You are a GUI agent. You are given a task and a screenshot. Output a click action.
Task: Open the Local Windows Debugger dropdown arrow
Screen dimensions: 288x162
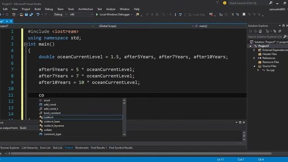(132, 14)
